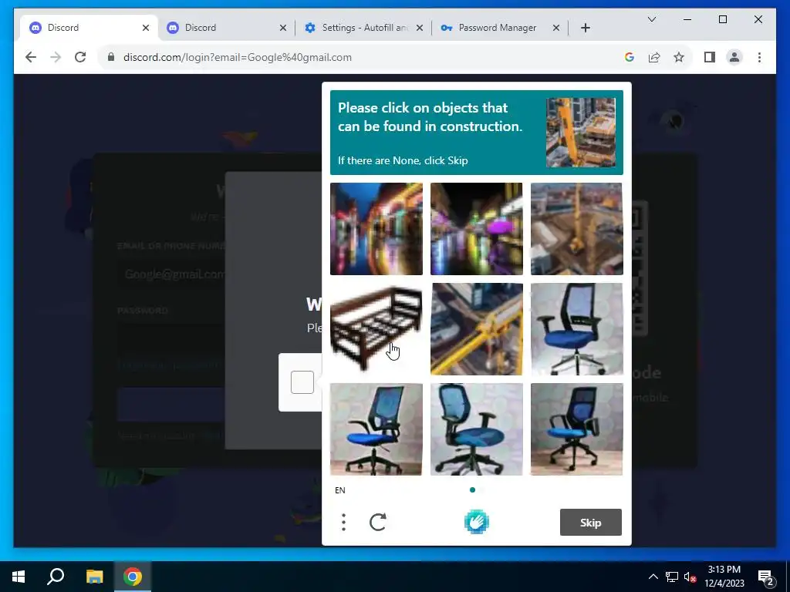
Task: Click the Chrome taskbar icon
Action: pos(133,577)
